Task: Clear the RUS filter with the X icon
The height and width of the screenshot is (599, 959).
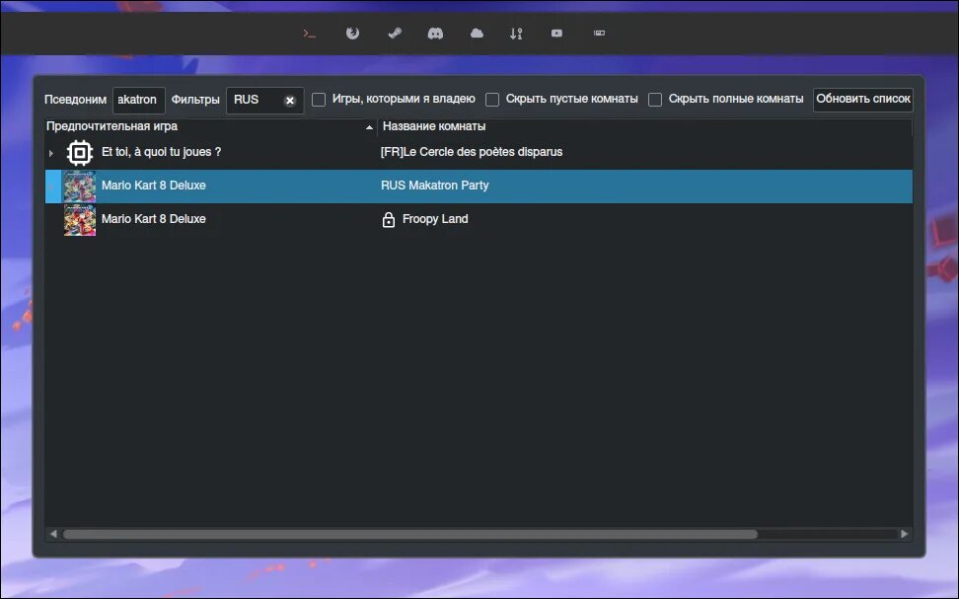Action: pos(290,101)
